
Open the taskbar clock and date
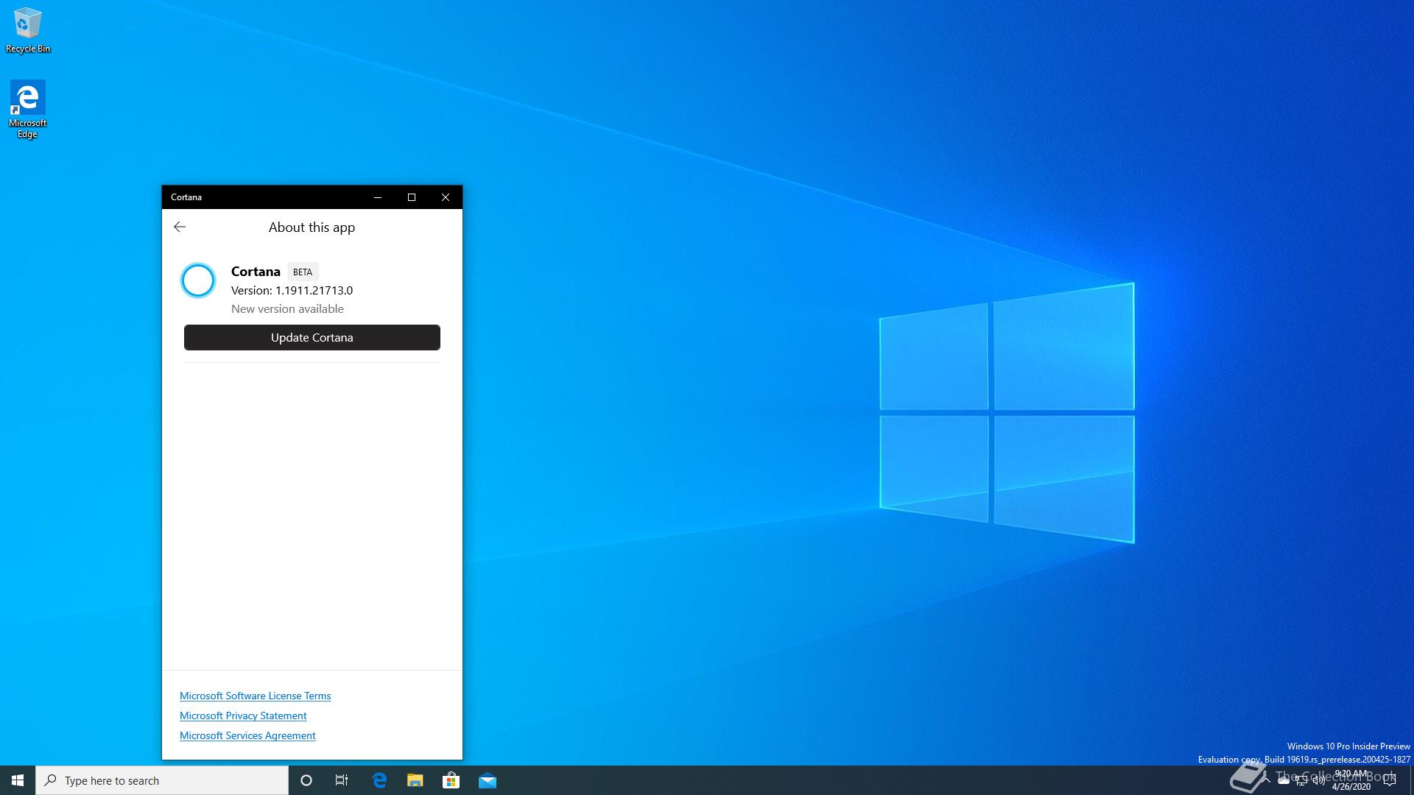point(1351,780)
